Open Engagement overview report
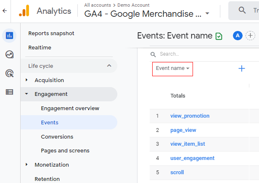The image size is (259, 183). click(x=70, y=108)
